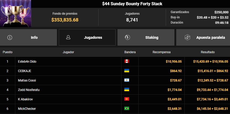The width and height of the screenshot is (230, 114).
Task: Click the Jugadores person icon
Action: pos(68,37)
